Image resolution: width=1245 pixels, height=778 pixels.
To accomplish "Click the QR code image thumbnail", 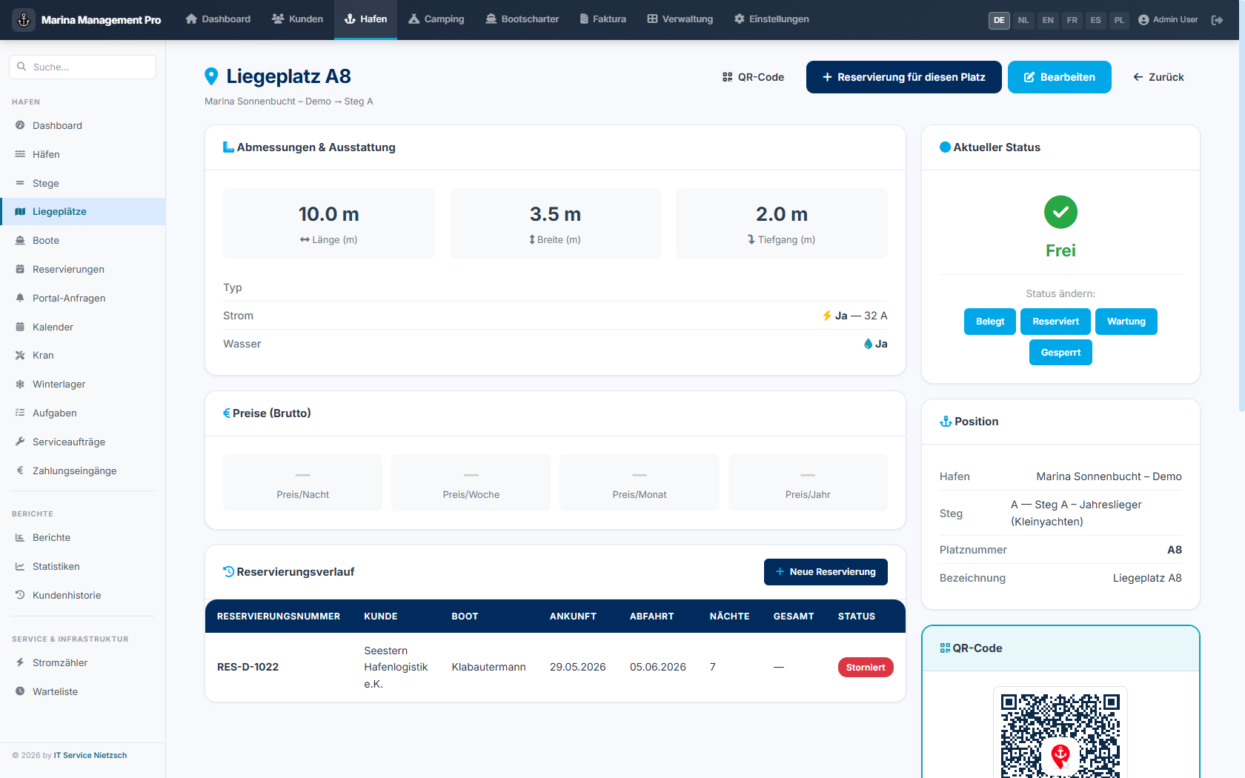I will [x=1060, y=732].
